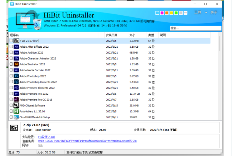
Task: Select the blue theme color swatch
Action: 157,13
